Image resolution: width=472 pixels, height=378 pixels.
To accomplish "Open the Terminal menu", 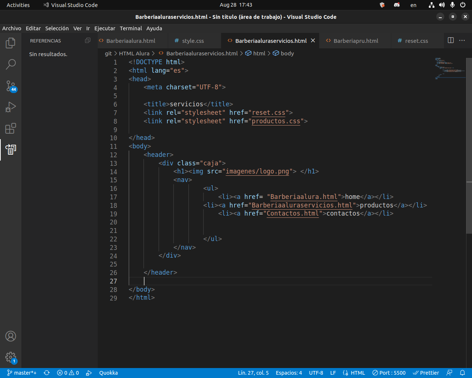I will point(131,28).
